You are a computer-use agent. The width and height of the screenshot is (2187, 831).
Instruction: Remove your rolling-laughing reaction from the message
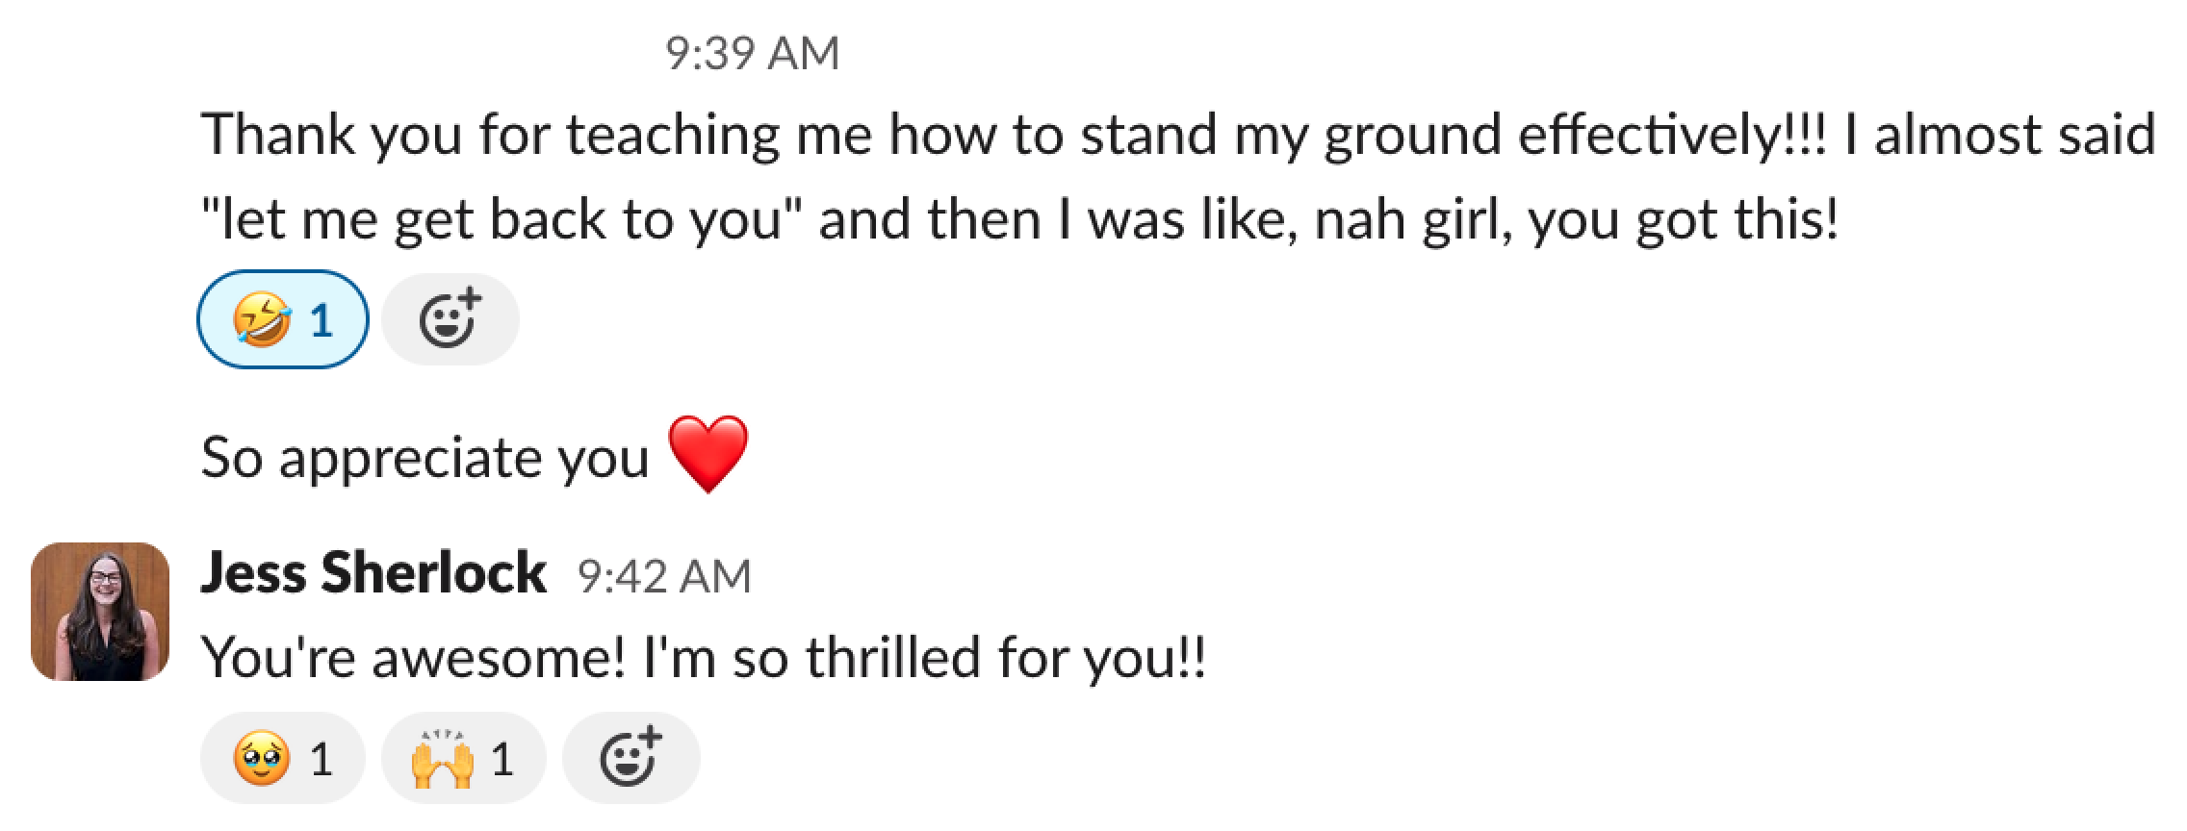point(282,319)
